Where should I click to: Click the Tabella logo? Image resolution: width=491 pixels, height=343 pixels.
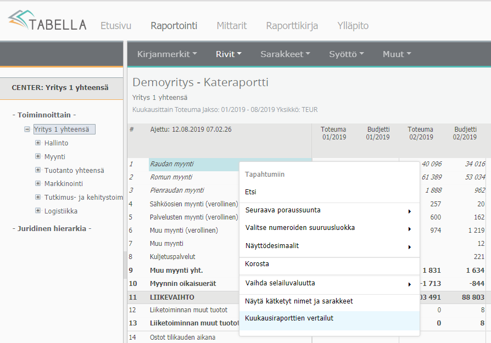(x=47, y=23)
